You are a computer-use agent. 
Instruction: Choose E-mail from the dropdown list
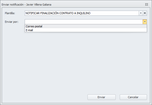(29, 30)
